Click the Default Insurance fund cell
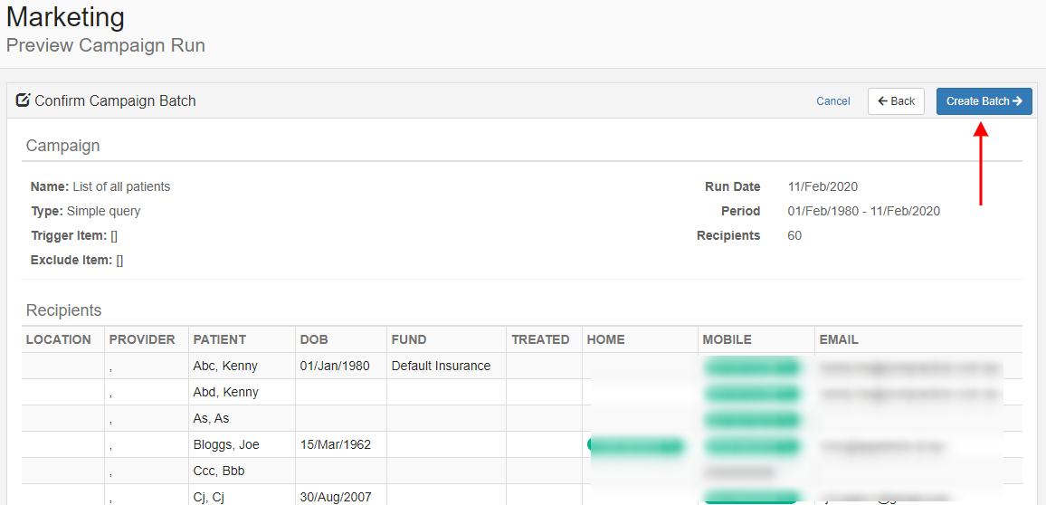This screenshot has height=505, width=1046. (441, 366)
